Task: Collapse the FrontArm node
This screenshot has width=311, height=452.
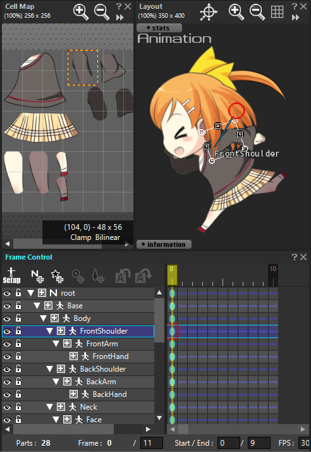Action: [56, 344]
